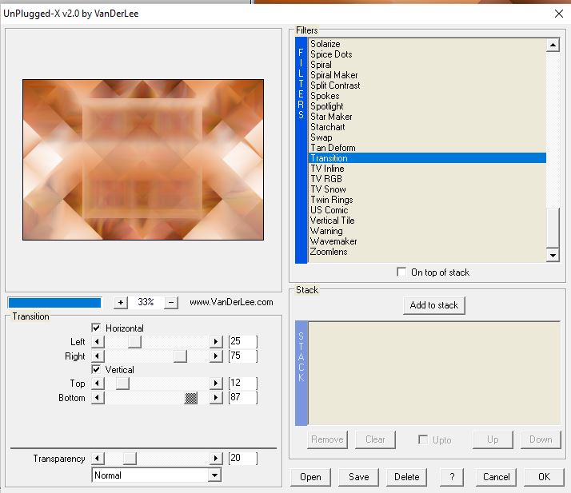Screen dimensions: 571x493
Task: Toggle the Vertical checkbox
Action: 96,370
